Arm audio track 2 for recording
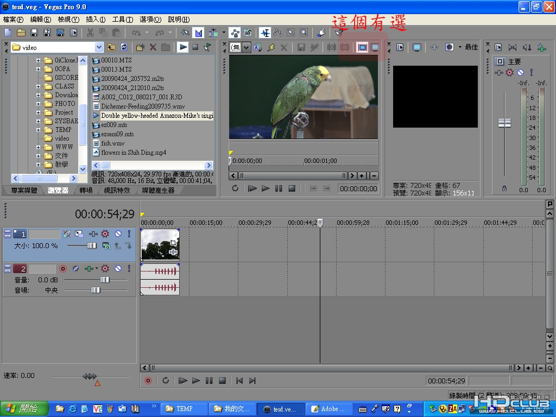This screenshot has width=556, height=417. tap(62, 269)
